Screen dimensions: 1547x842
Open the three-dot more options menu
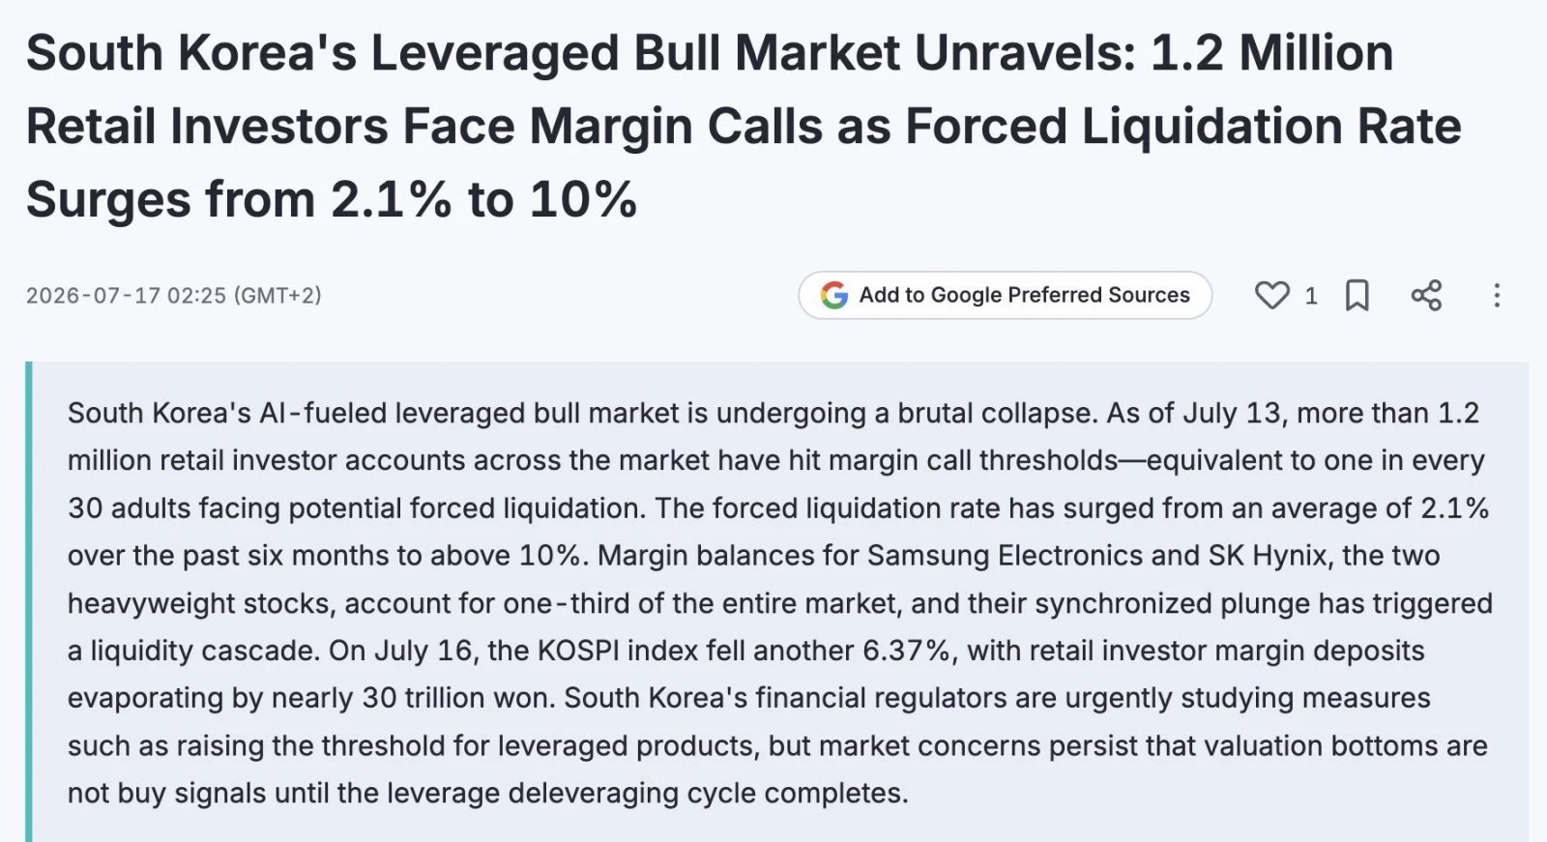click(1497, 295)
